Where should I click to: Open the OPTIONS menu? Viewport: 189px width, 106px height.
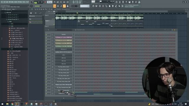coord(20,2)
